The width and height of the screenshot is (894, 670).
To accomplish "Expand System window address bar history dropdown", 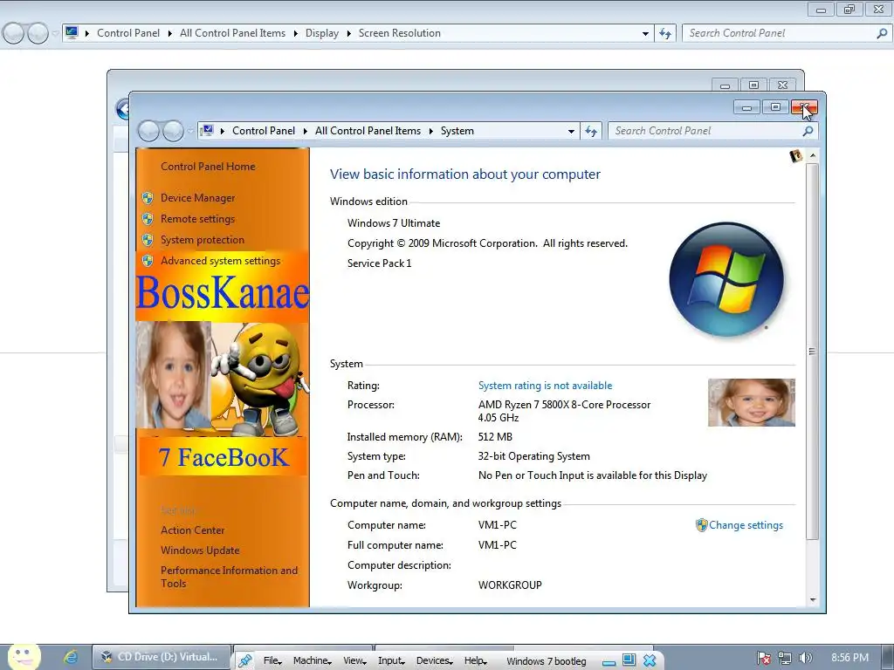I will 571,131.
